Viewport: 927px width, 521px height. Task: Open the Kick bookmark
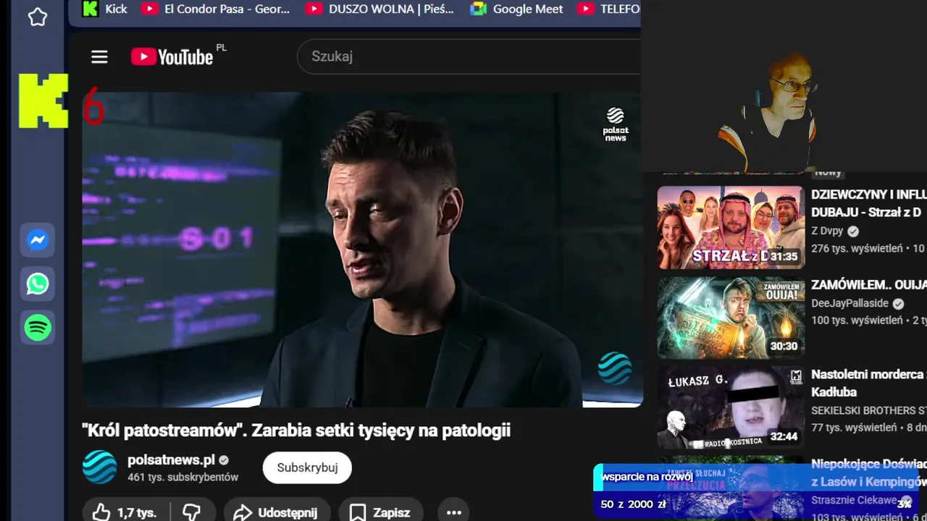(x=105, y=9)
